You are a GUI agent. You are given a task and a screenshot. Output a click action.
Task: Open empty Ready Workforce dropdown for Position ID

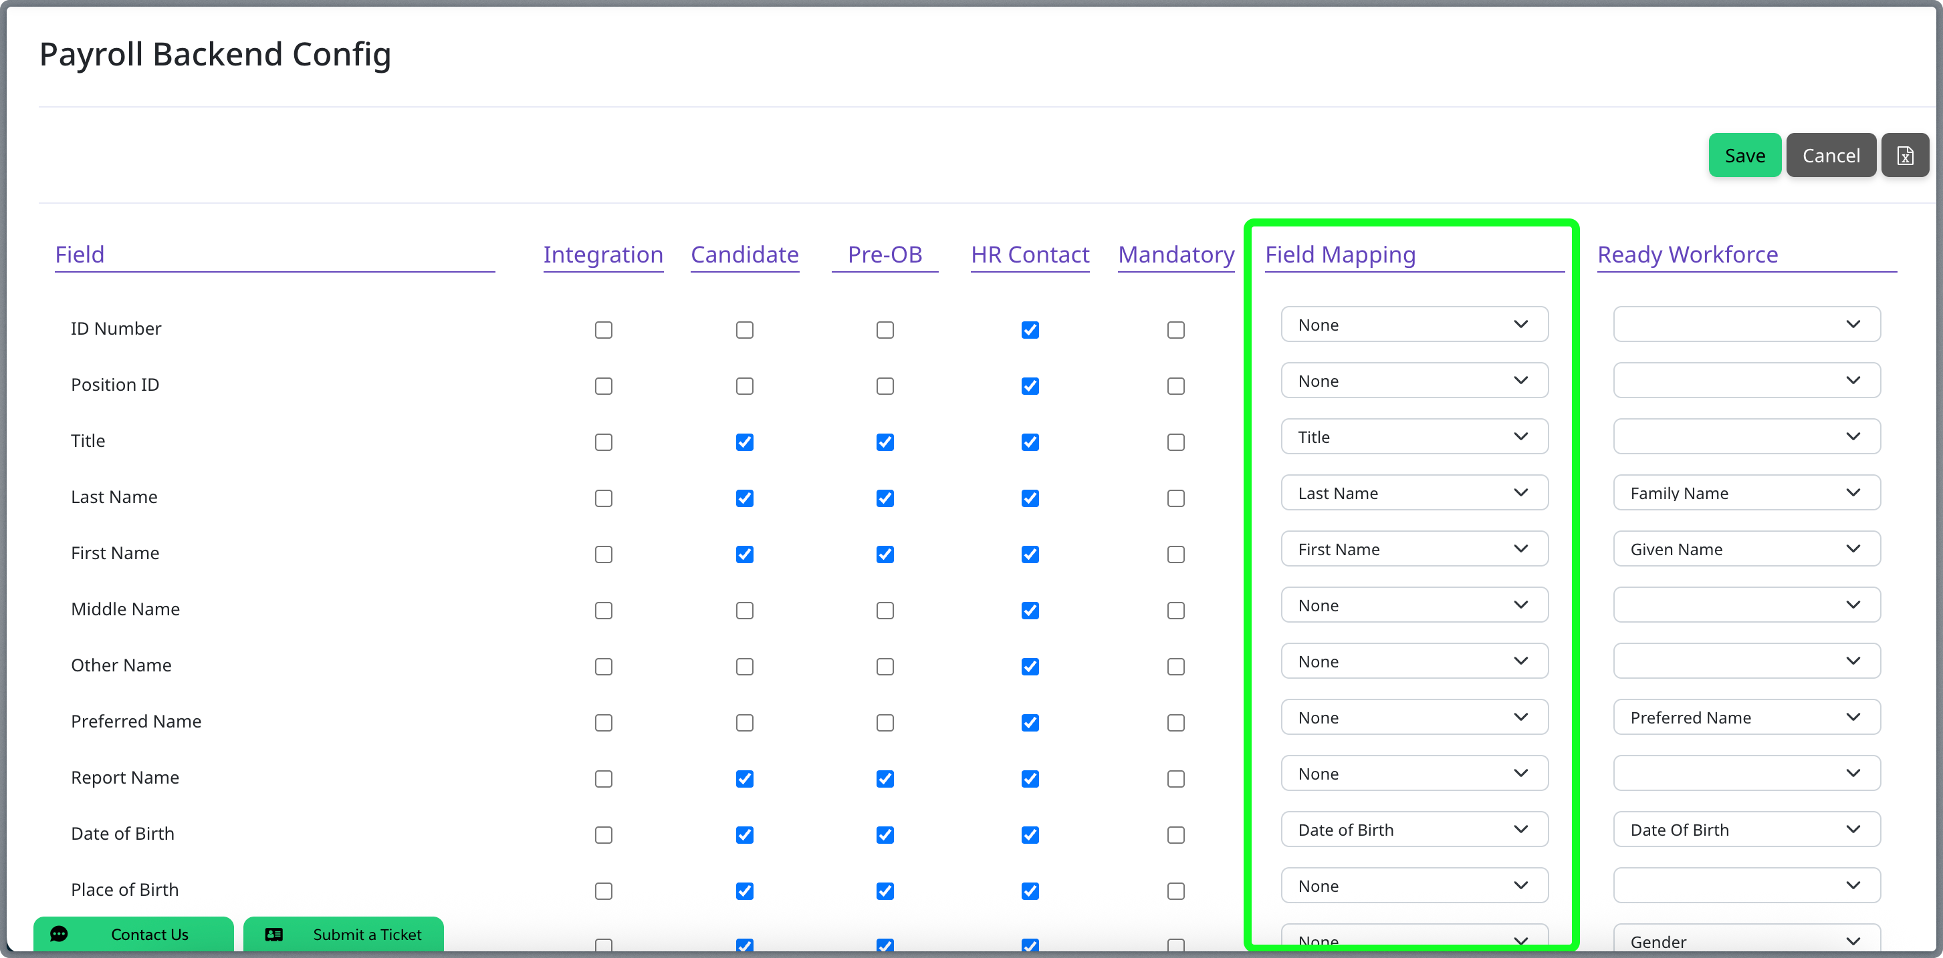coord(1746,381)
